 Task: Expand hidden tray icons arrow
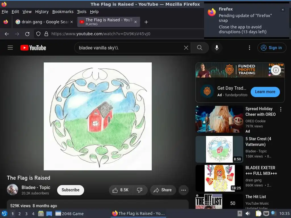click(x=240, y=213)
